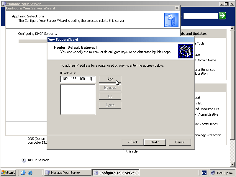Viewport: 236px width, 177px height.
Task: Click the folders icon in New Scope Wizard
Action: [x=186, y=51]
